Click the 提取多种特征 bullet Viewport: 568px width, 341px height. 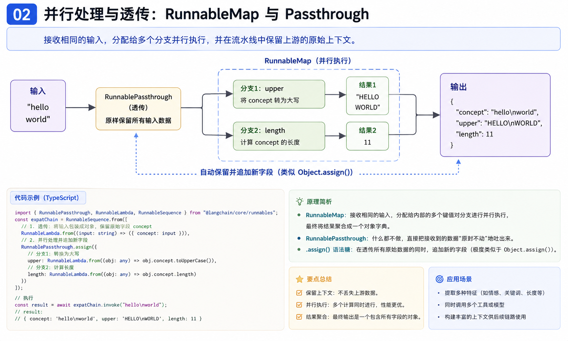(x=491, y=293)
